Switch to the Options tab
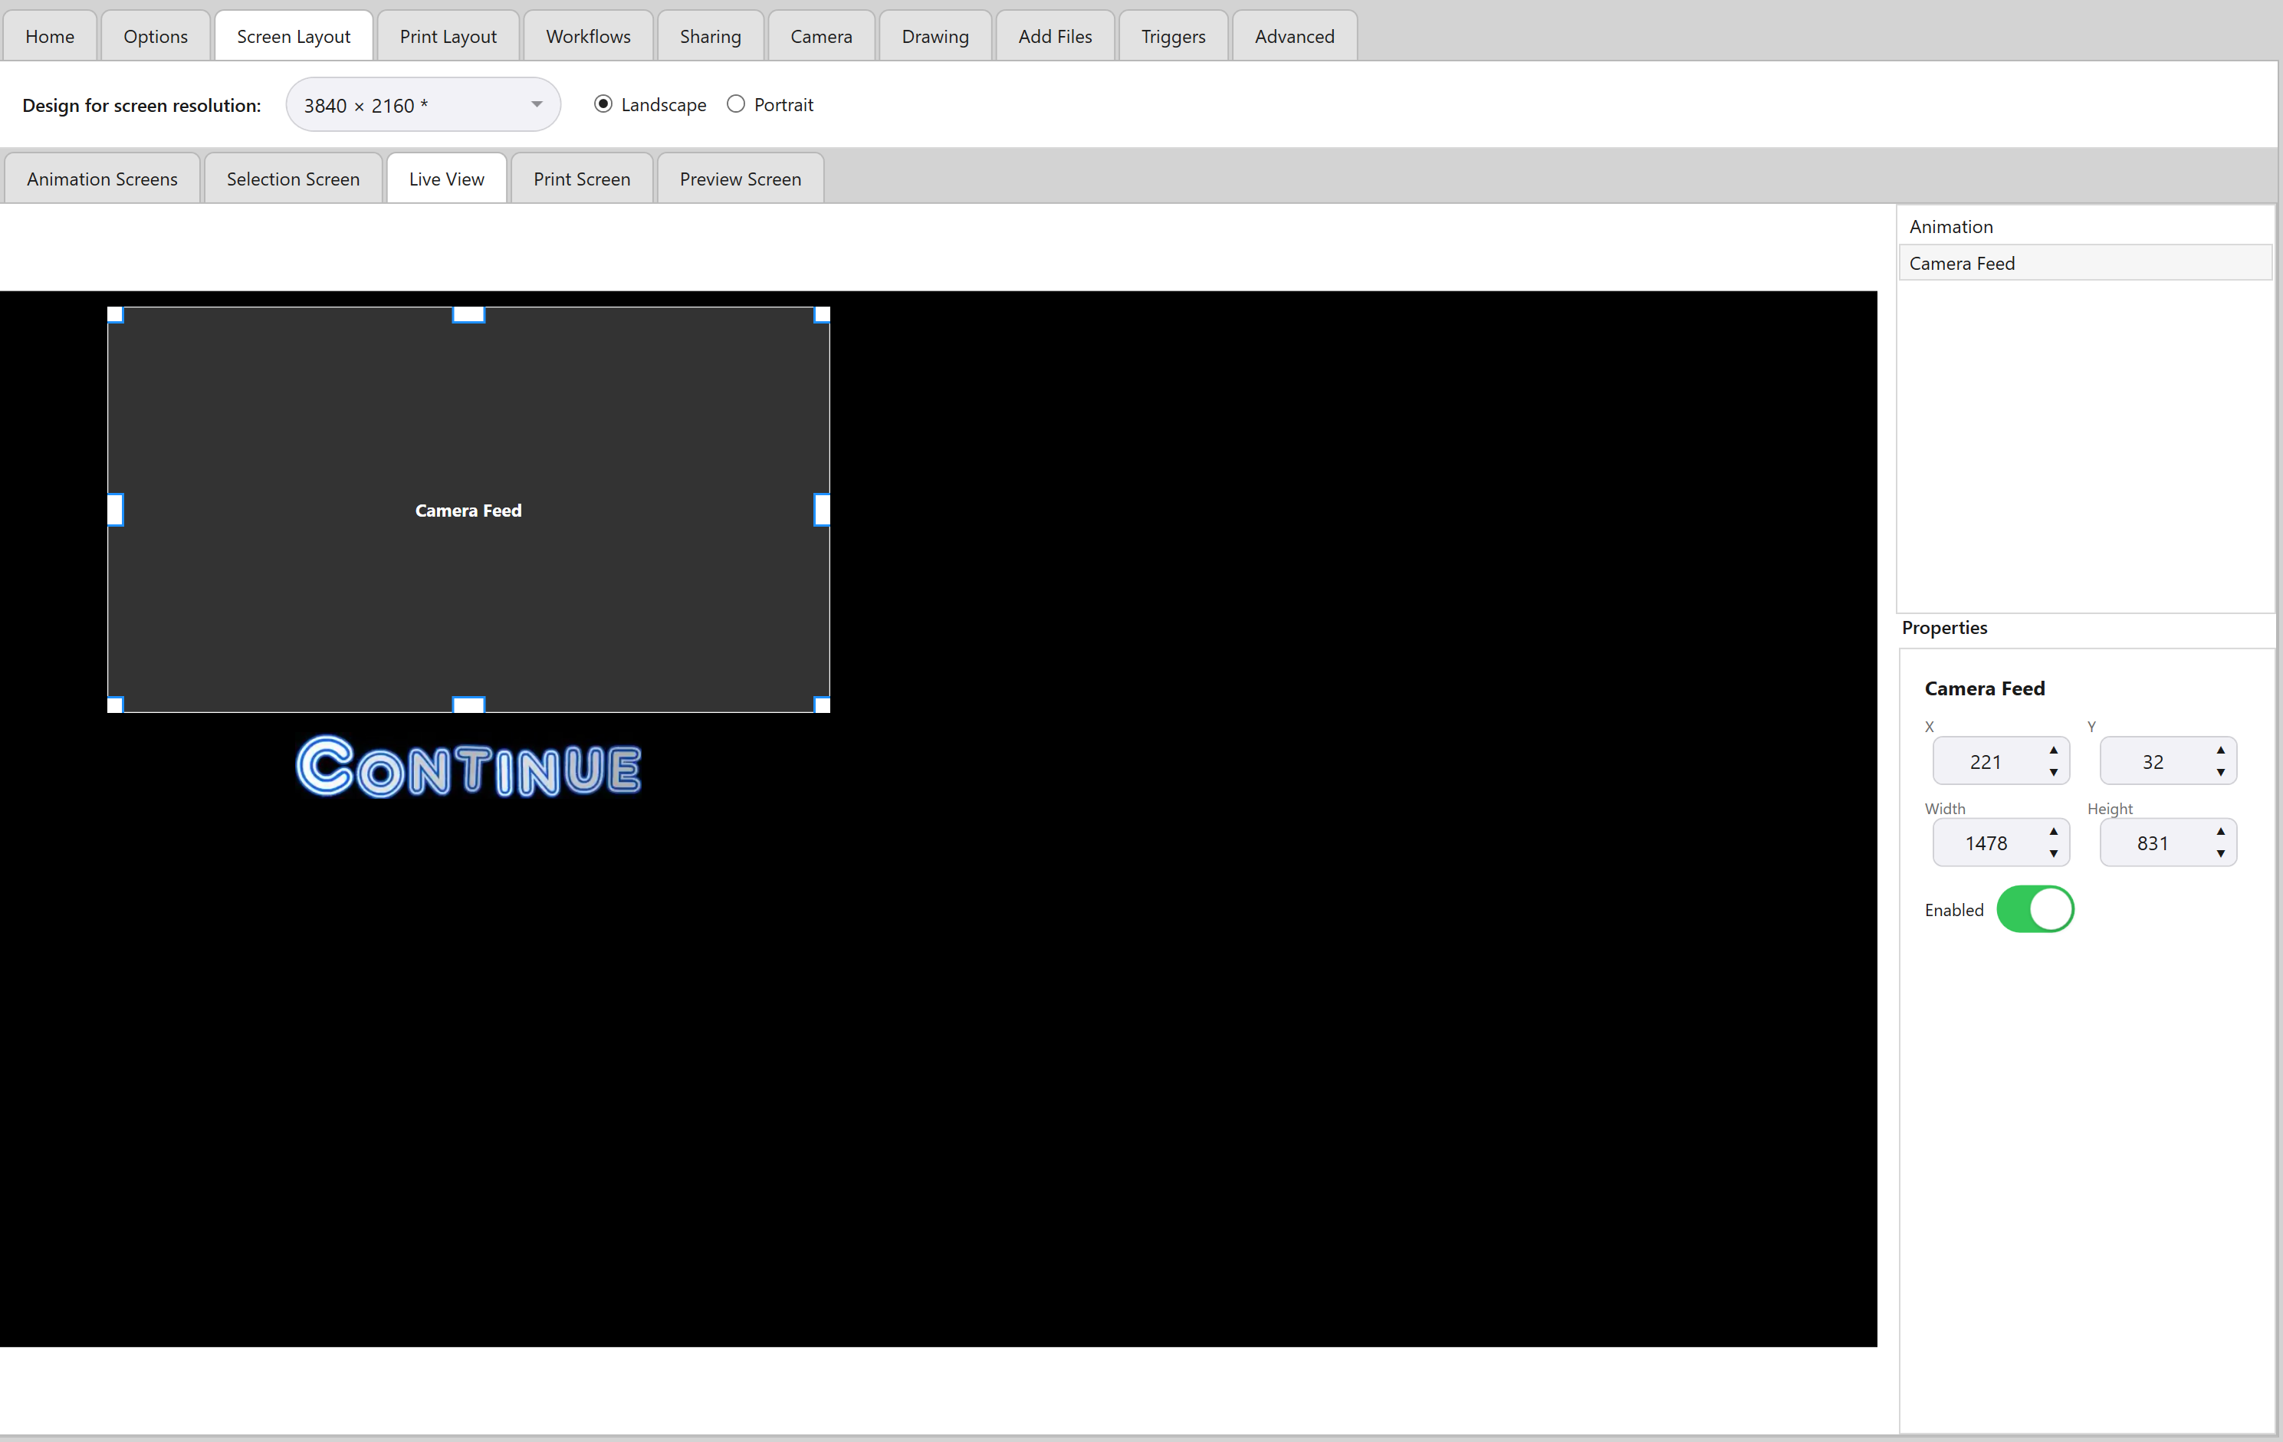 pos(156,36)
